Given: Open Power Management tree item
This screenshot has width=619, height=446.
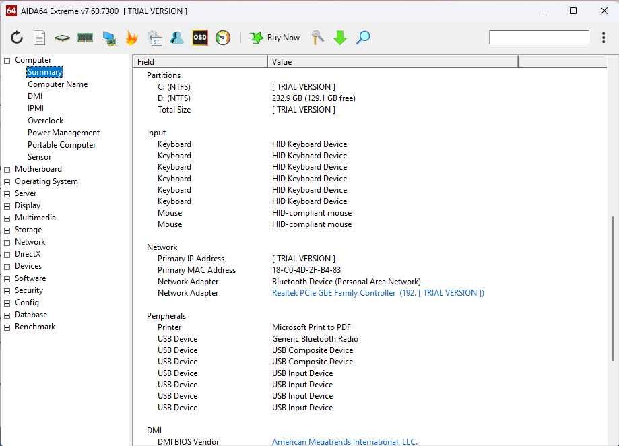Looking at the screenshot, I should click(63, 133).
